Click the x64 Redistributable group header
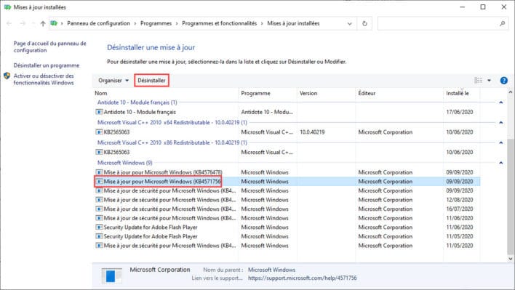515x290 pixels. [172, 122]
